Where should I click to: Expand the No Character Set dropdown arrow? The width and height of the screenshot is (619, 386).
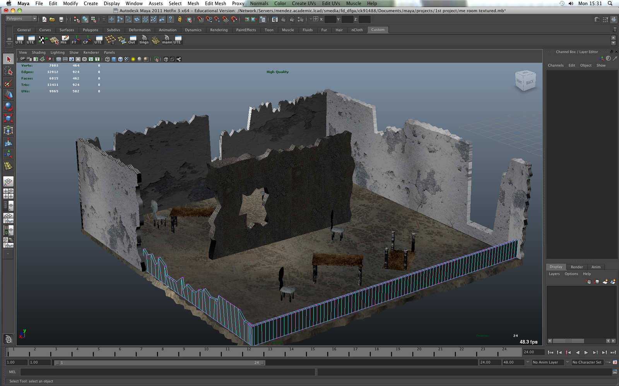tap(568, 362)
